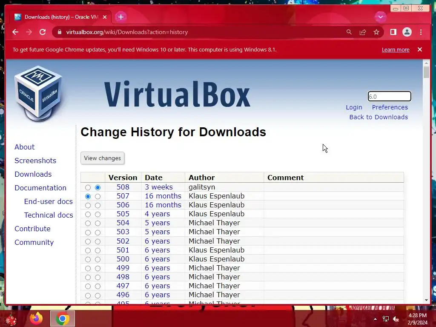436x327 pixels.
Task: Click the forward navigation arrow
Action: 29,32
